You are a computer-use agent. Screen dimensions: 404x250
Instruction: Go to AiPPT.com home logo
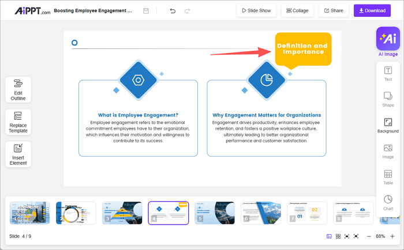[x=32, y=11]
